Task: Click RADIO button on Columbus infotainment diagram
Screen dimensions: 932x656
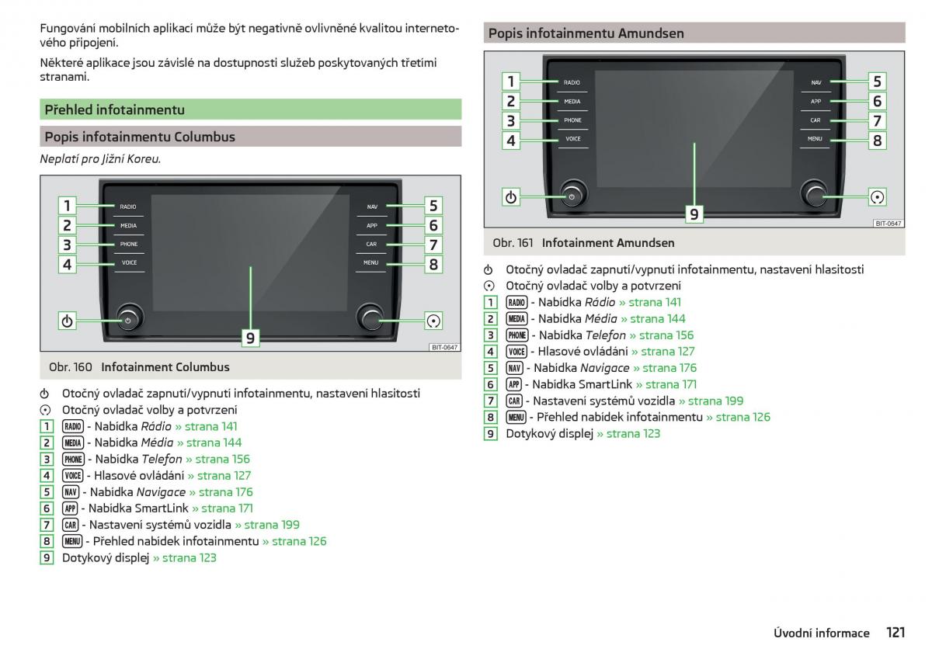Action: coord(128,207)
